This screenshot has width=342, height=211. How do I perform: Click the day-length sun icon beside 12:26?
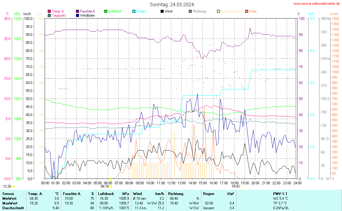pos(13,186)
